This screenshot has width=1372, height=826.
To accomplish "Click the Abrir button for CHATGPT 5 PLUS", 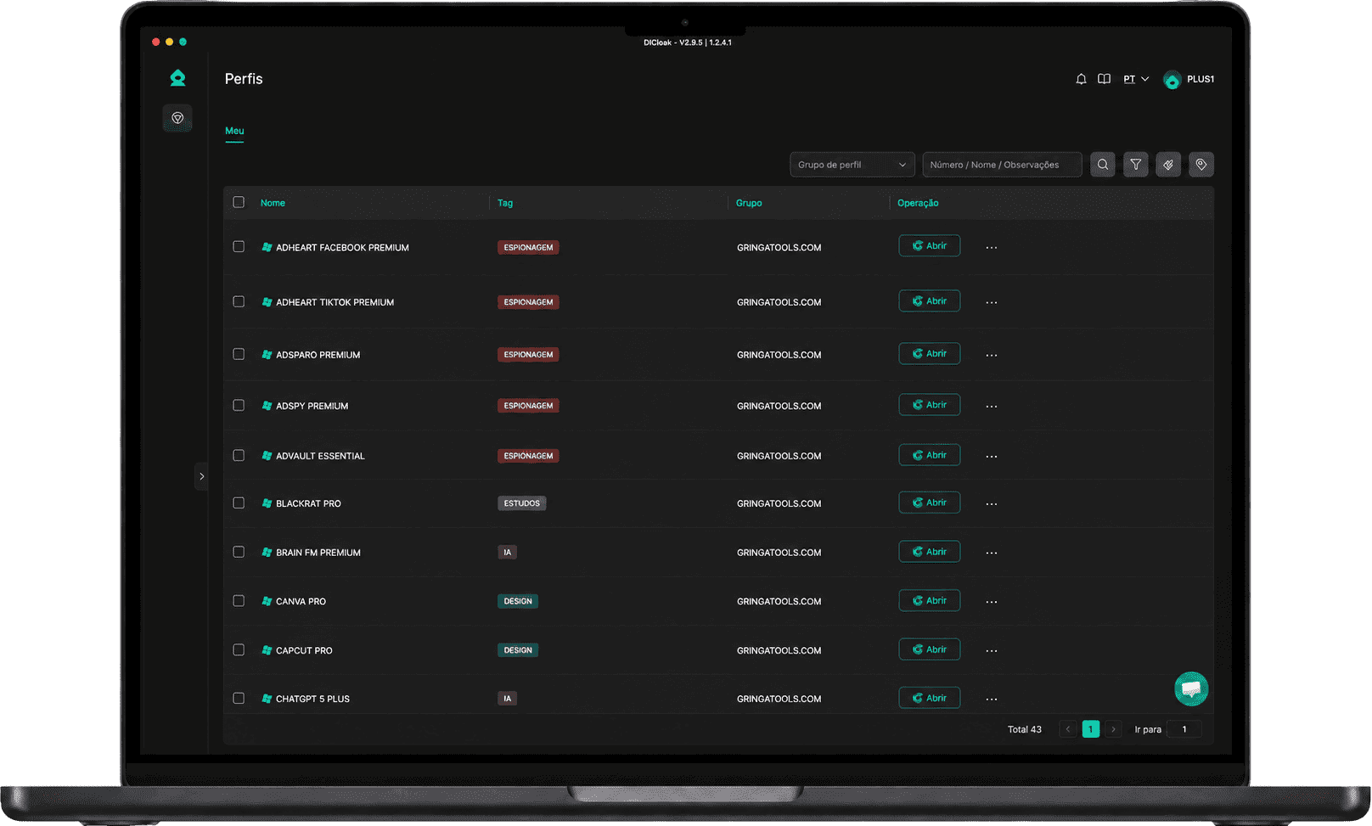I will [x=930, y=698].
